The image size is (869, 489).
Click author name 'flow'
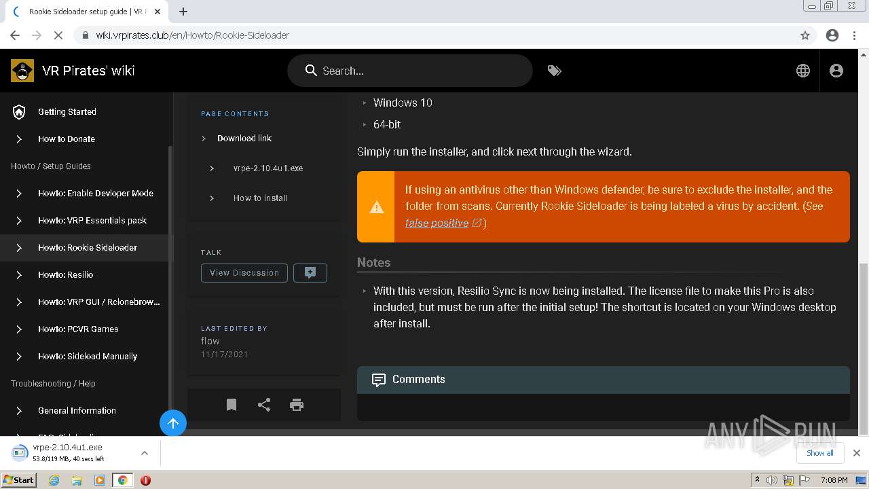click(x=210, y=341)
